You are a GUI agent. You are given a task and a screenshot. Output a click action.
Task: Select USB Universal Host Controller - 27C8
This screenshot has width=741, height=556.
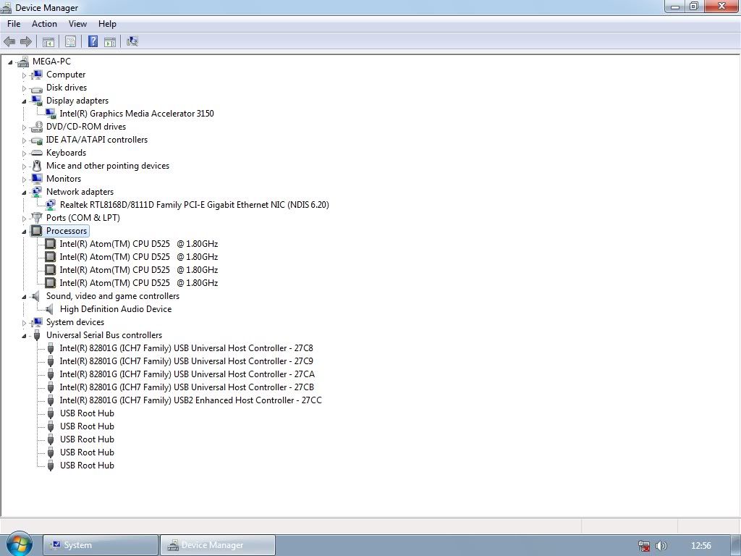[x=186, y=348]
